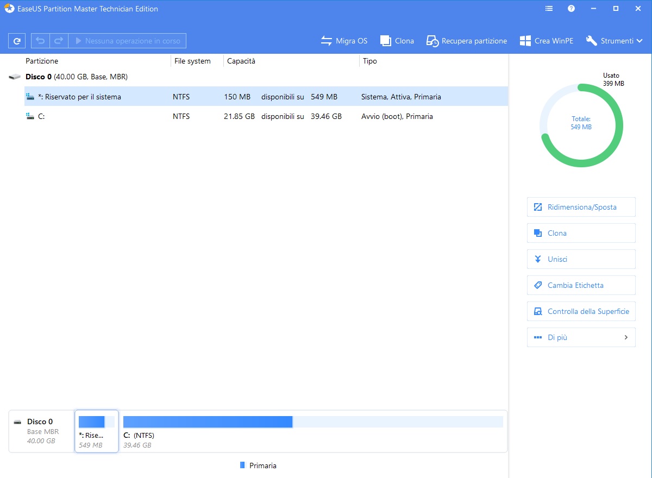Click Ridimensiona/Sposta button
Viewport: 652px width, 478px height.
click(x=581, y=207)
